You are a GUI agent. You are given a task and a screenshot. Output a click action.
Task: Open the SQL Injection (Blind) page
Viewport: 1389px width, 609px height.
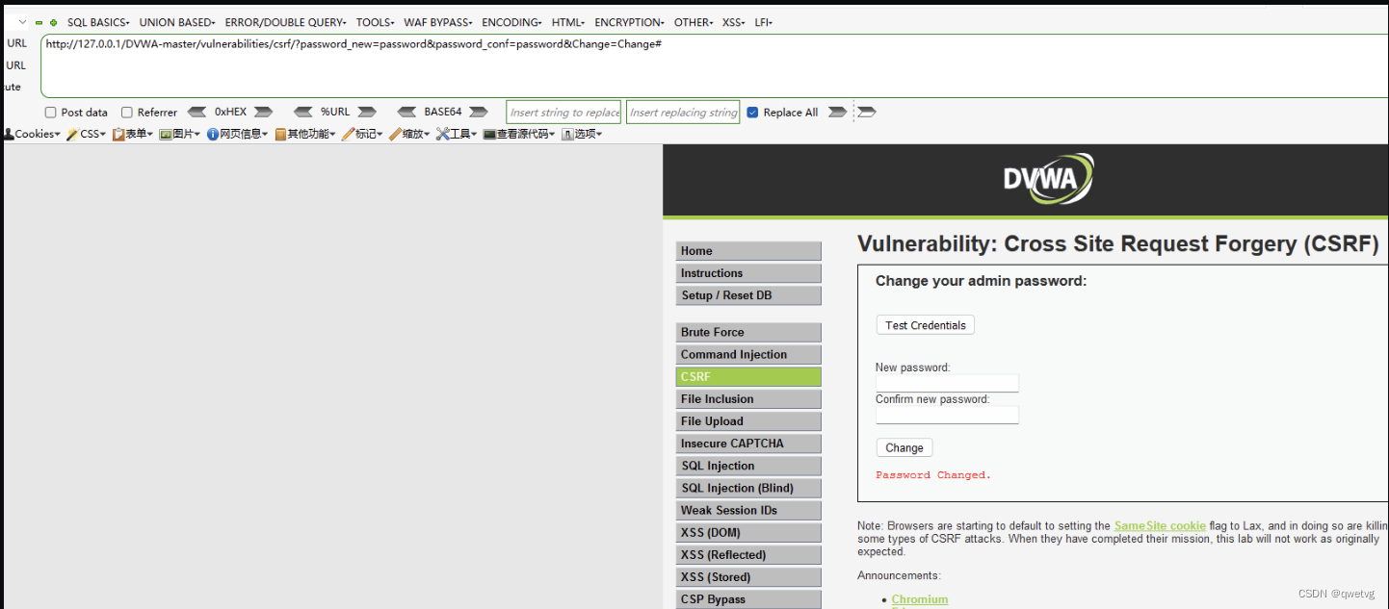click(x=748, y=488)
